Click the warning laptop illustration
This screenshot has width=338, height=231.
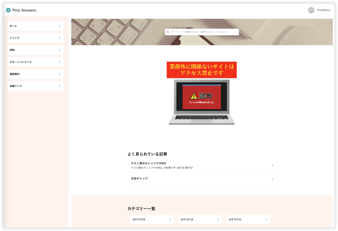click(202, 102)
